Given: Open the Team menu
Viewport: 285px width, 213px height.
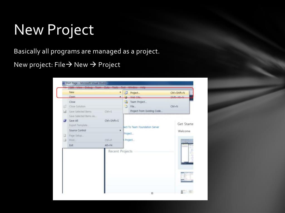Looking at the screenshot, I should point(98,87).
